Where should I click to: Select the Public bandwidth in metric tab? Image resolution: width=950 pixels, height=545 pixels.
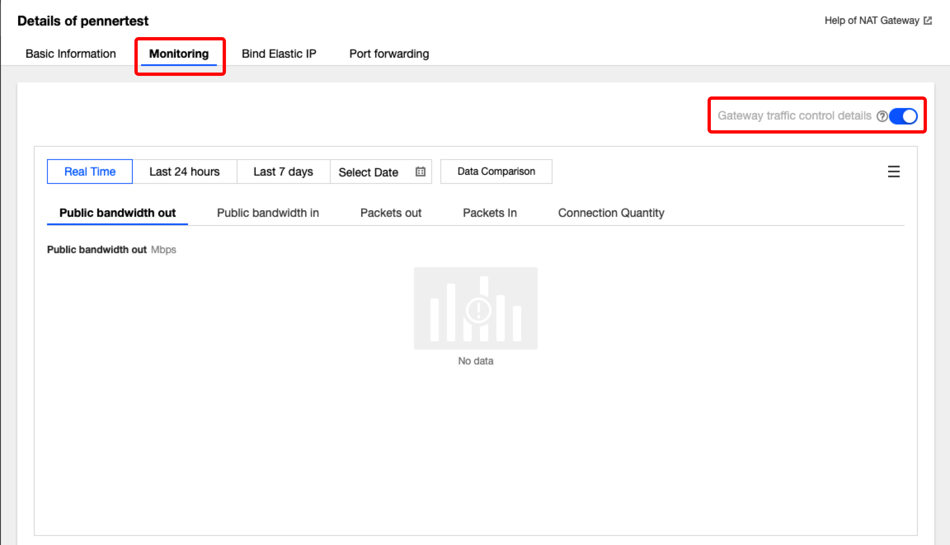click(x=268, y=213)
